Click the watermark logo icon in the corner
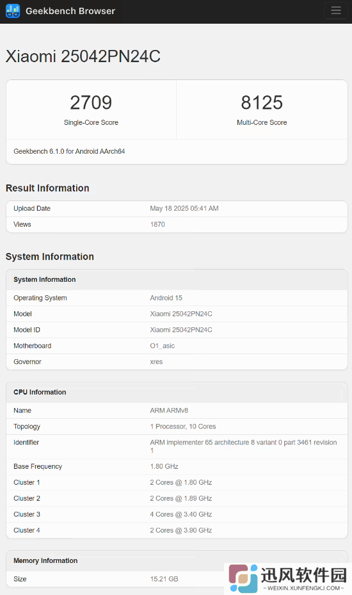Screen dimensions: 352x595 coord(243,578)
